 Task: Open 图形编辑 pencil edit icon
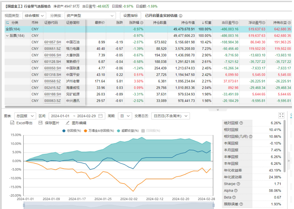pos(67,123)
